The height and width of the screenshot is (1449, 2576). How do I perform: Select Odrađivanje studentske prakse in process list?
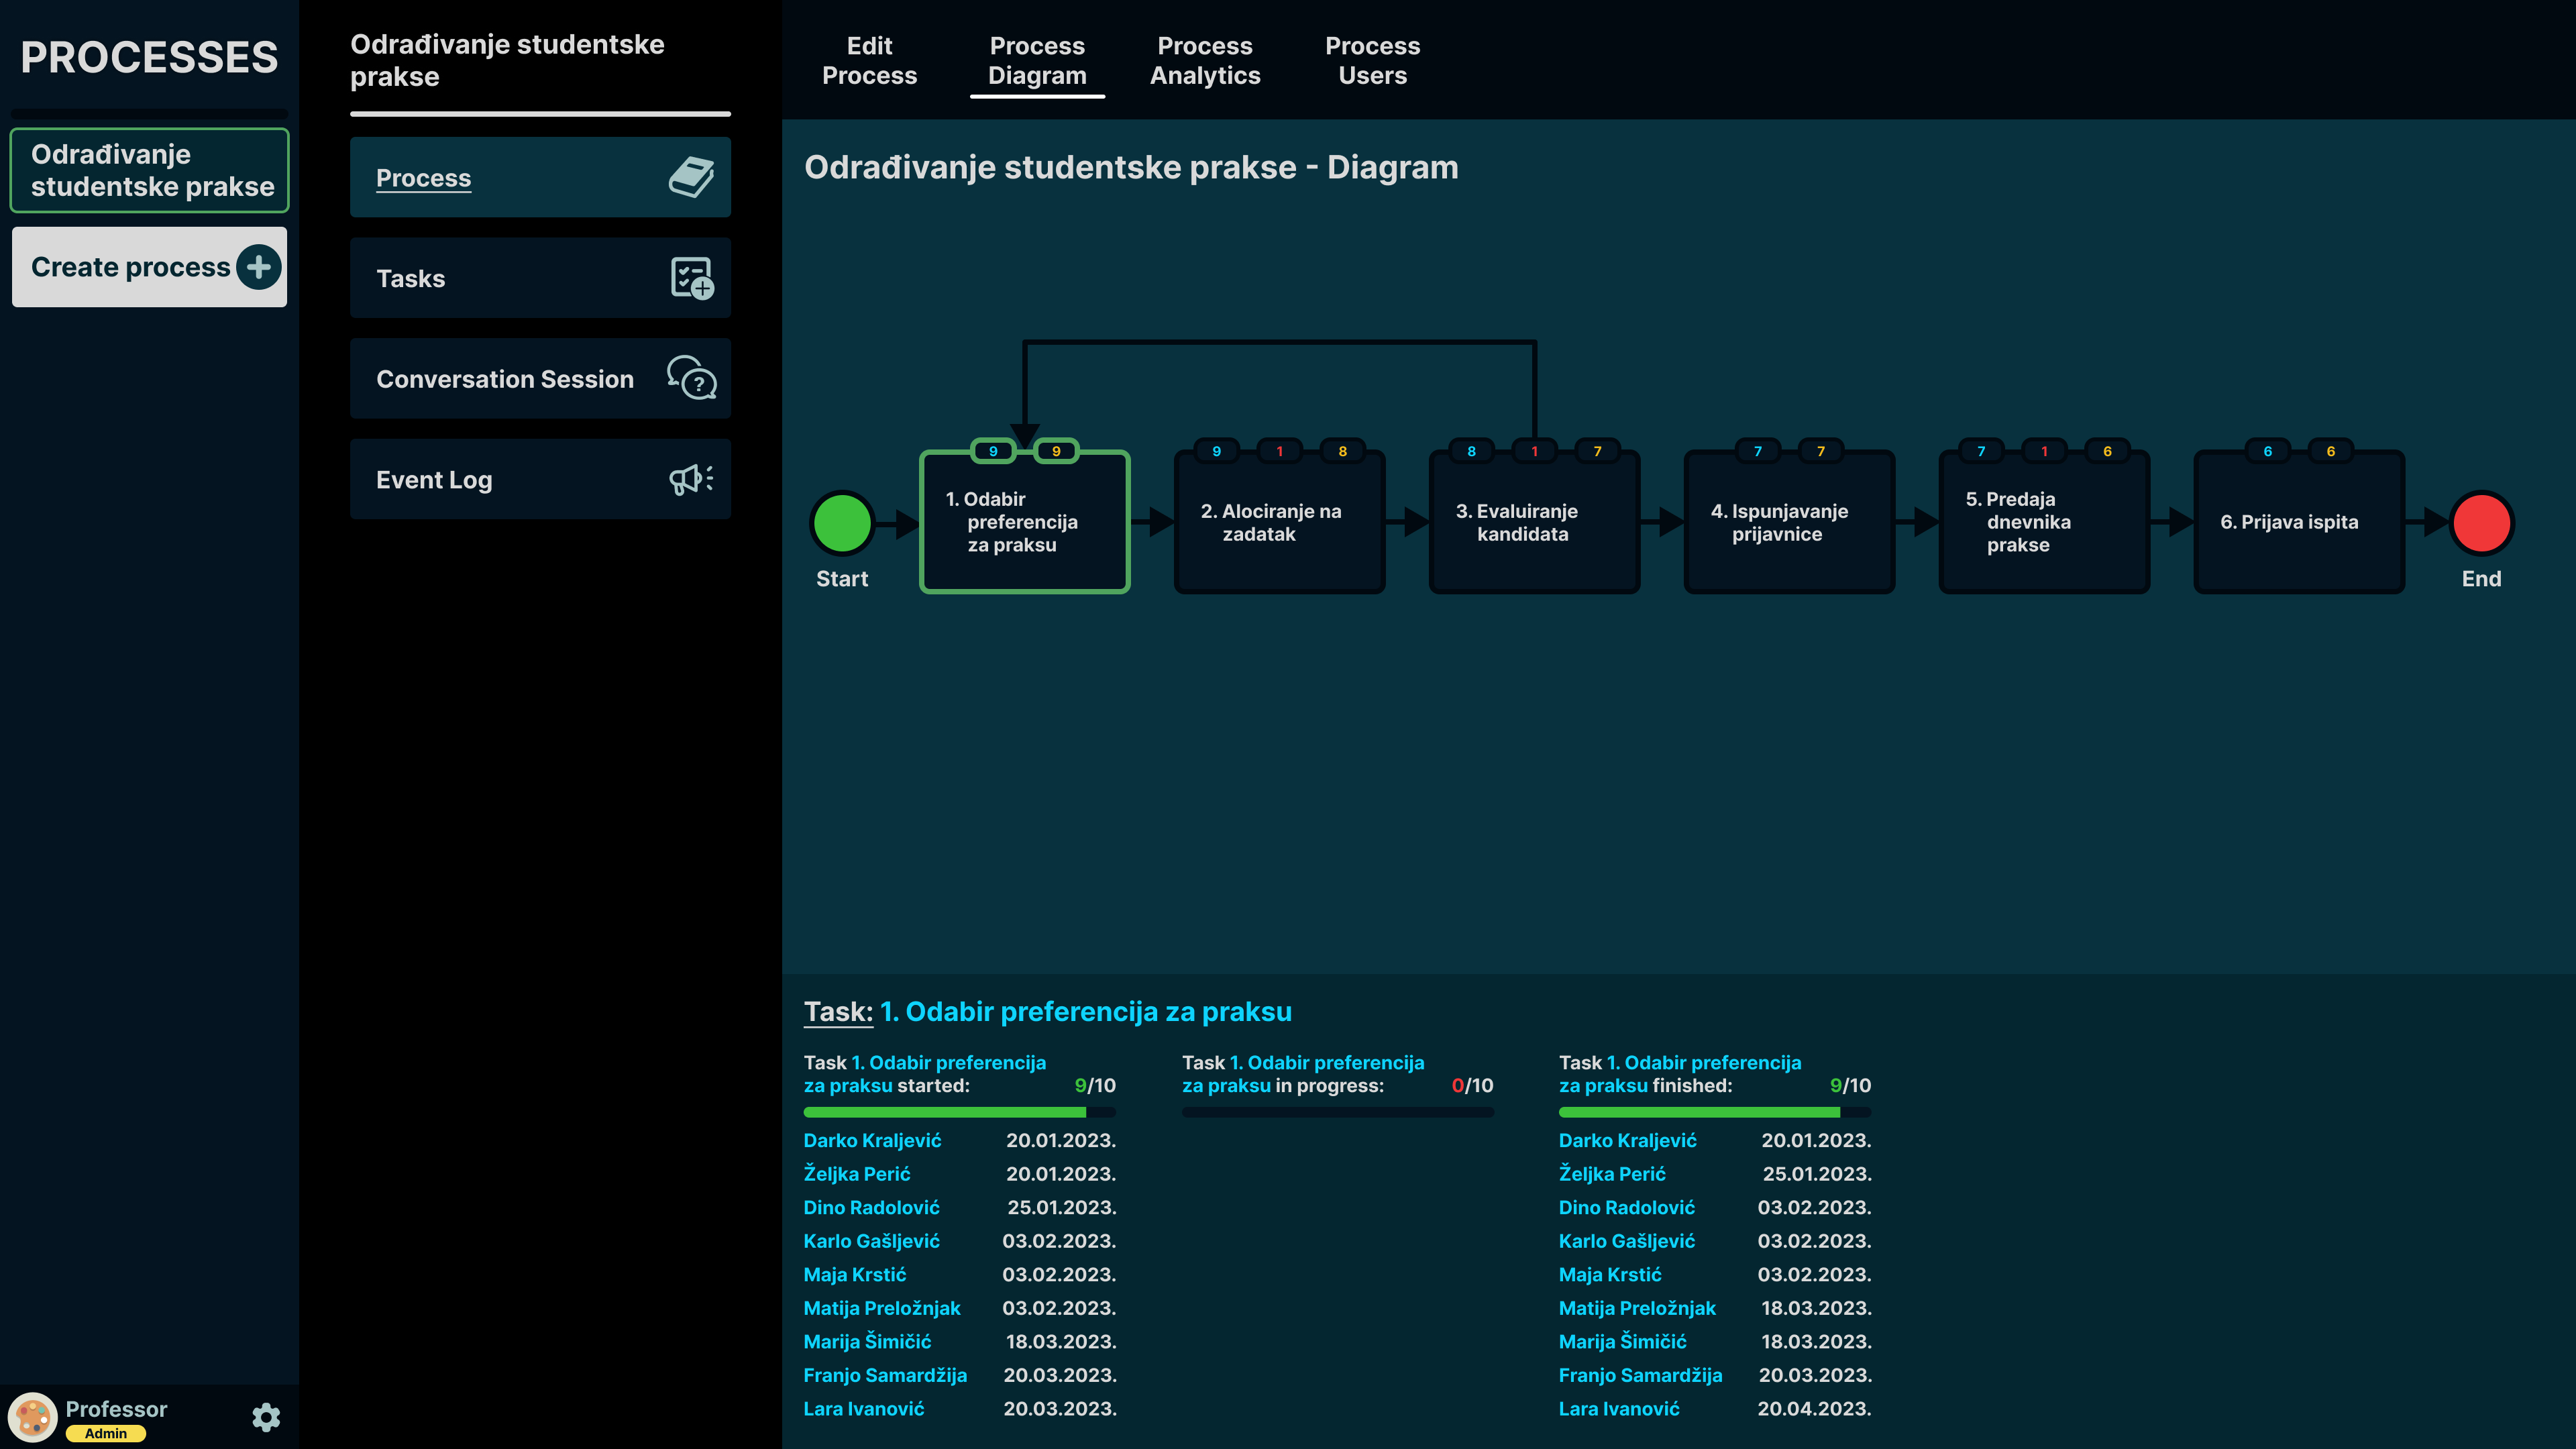[150, 170]
